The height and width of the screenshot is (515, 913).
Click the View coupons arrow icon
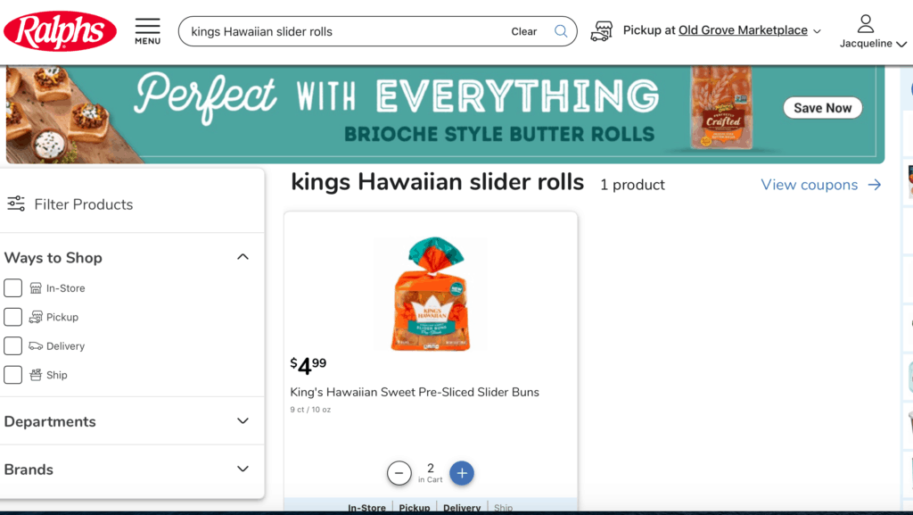[x=874, y=185]
